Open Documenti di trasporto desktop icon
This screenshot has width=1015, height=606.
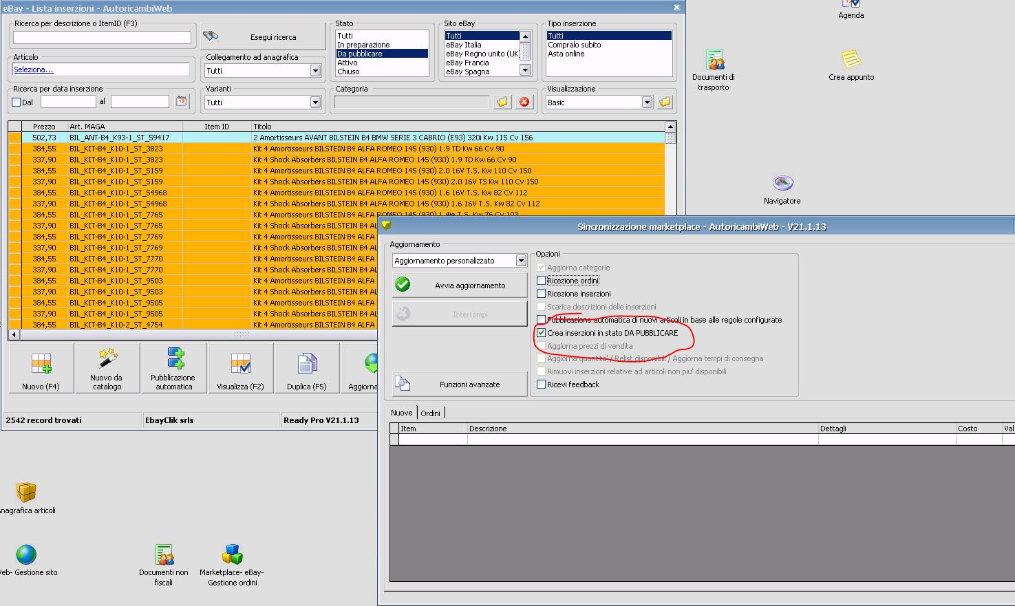tap(714, 70)
